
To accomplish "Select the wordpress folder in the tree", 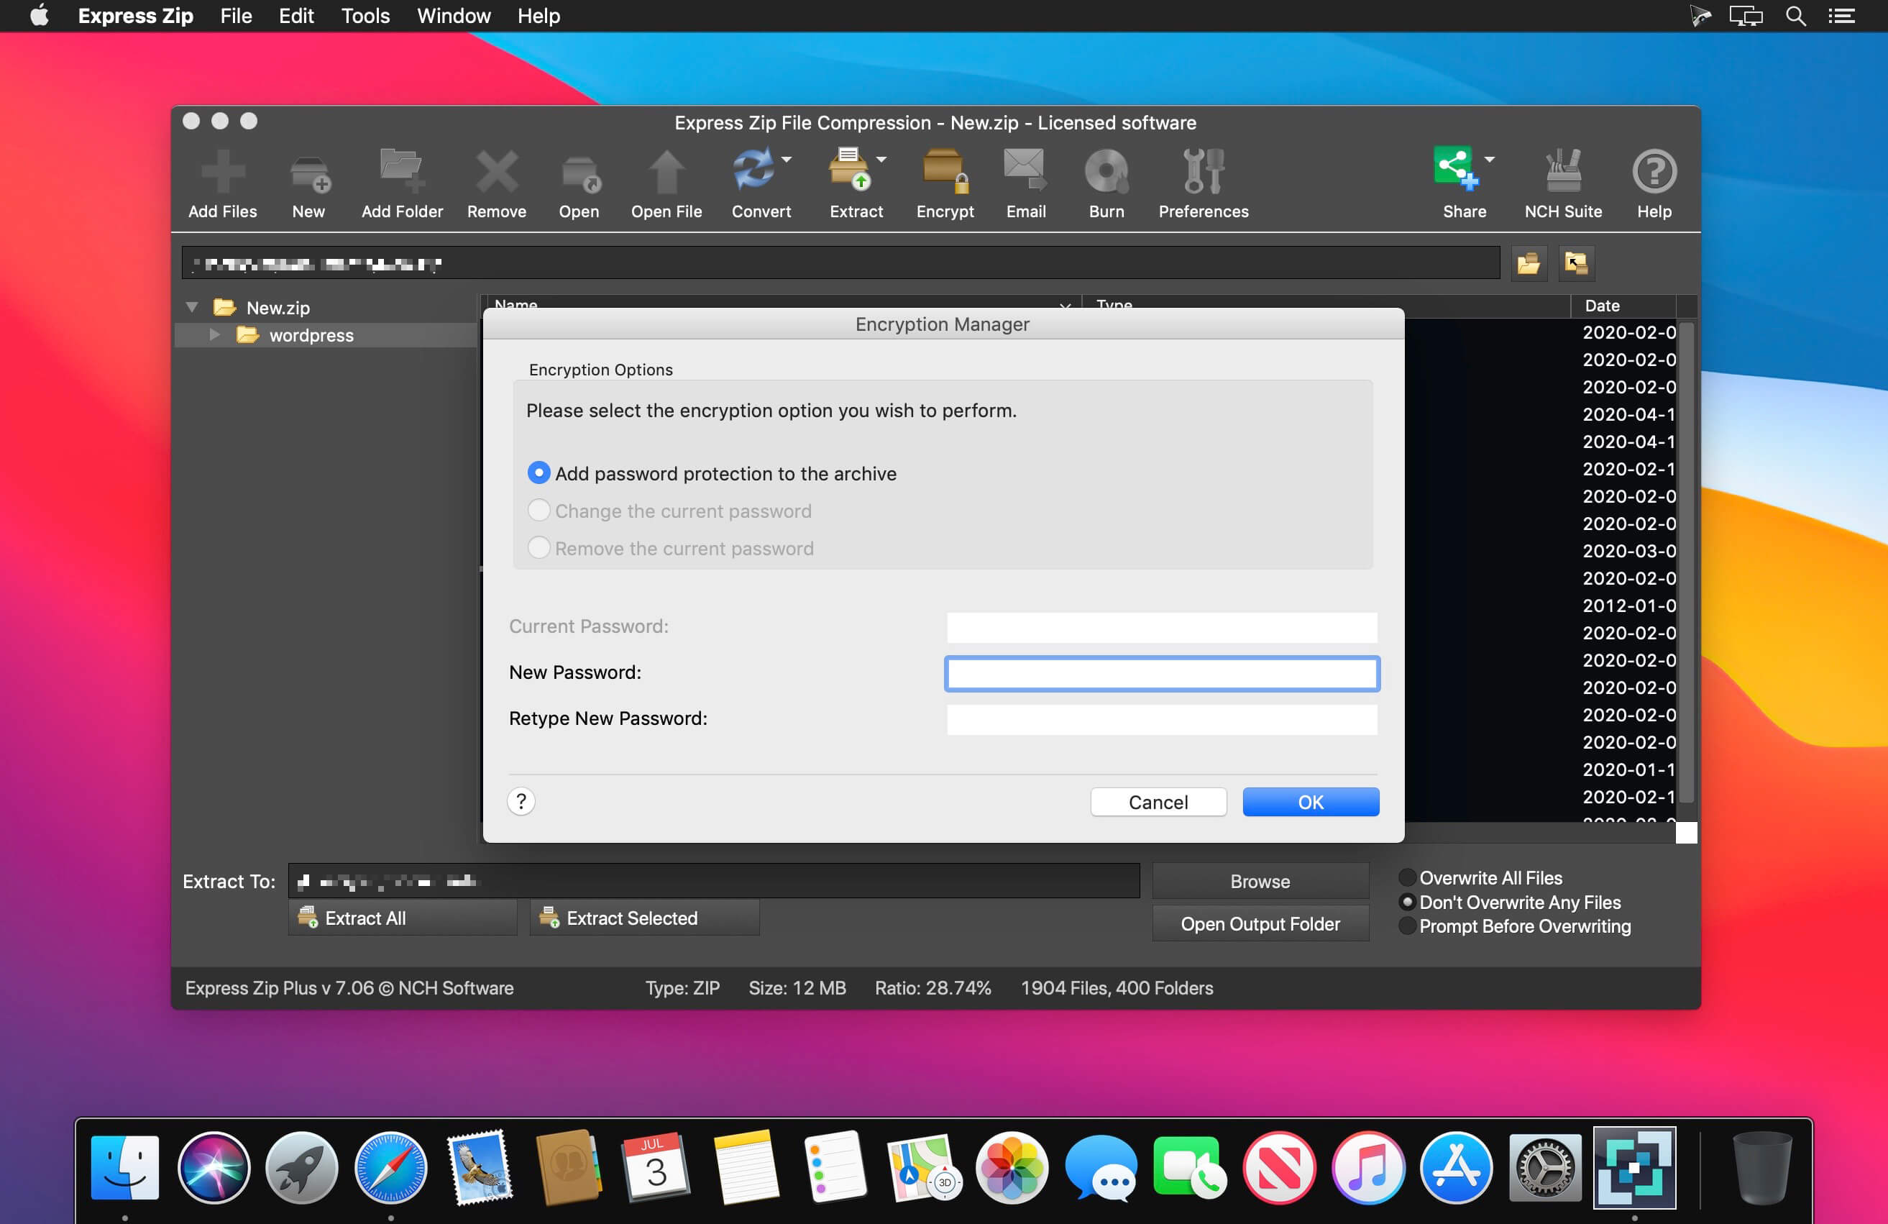I will click(311, 334).
